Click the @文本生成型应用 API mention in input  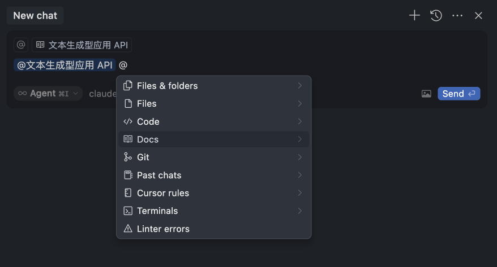(x=65, y=65)
